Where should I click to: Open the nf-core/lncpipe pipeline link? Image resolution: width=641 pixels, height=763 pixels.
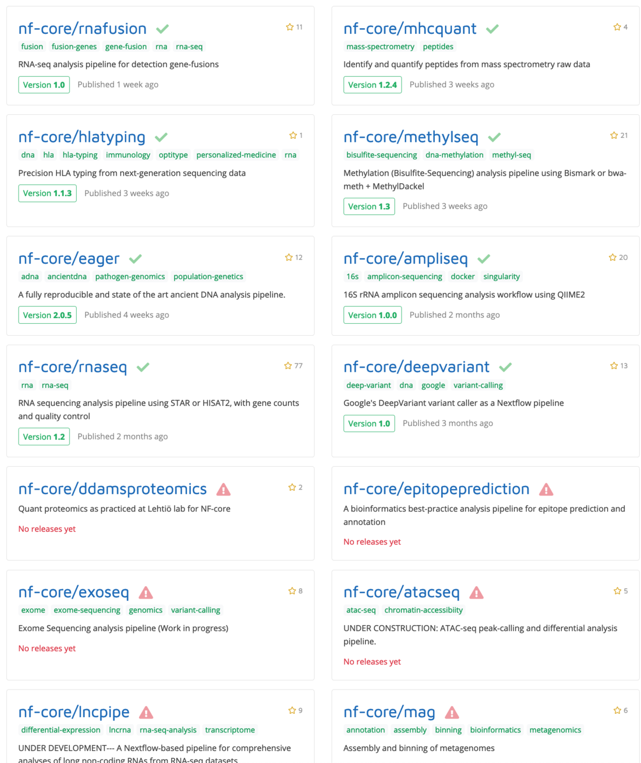pyautogui.click(x=74, y=713)
